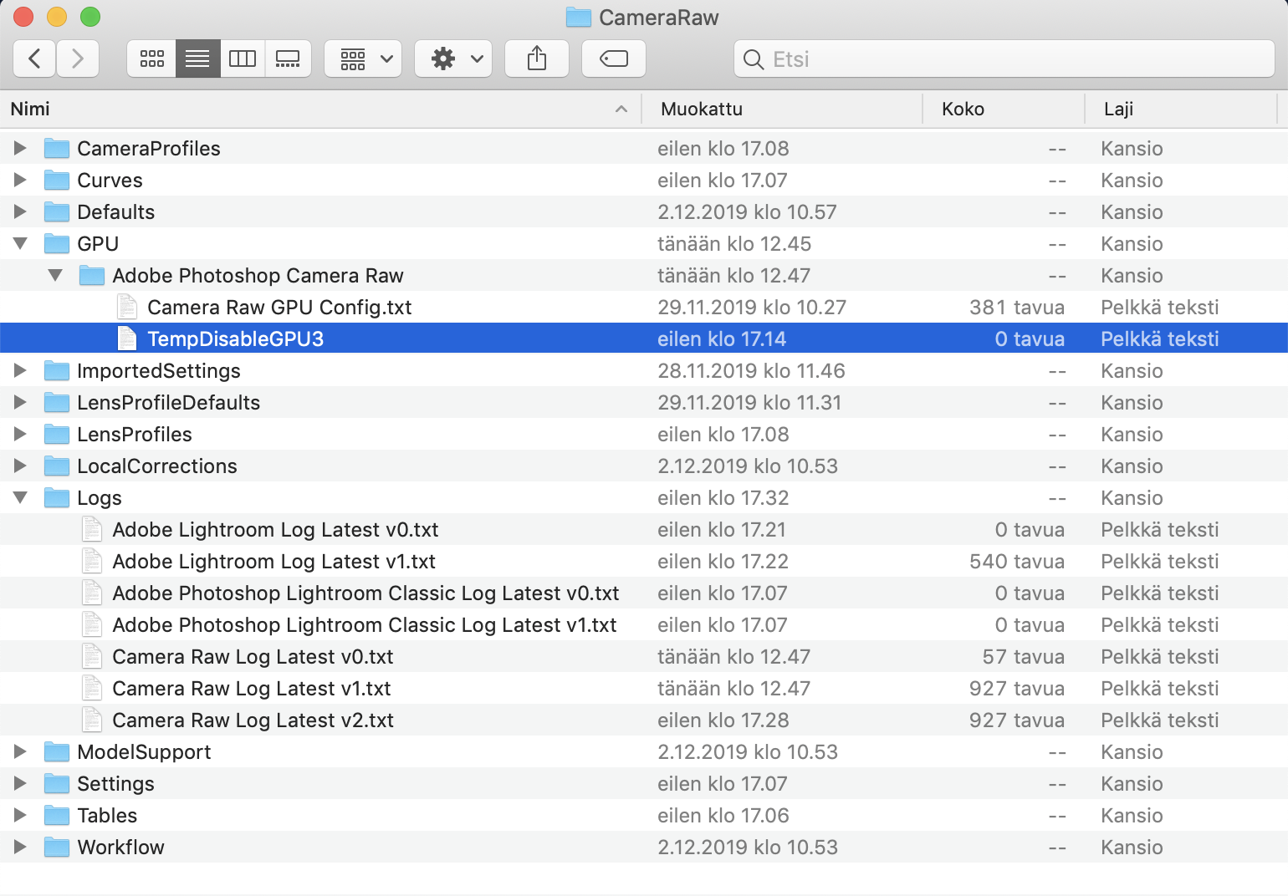Open the gear Action menu

click(x=453, y=59)
